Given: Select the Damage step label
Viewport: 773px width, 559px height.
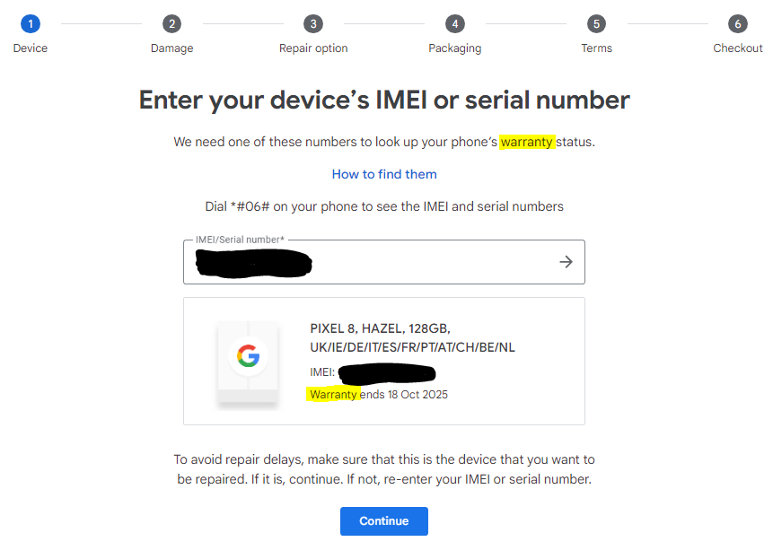Looking at the screenshot, I should [x=171, y=48].
